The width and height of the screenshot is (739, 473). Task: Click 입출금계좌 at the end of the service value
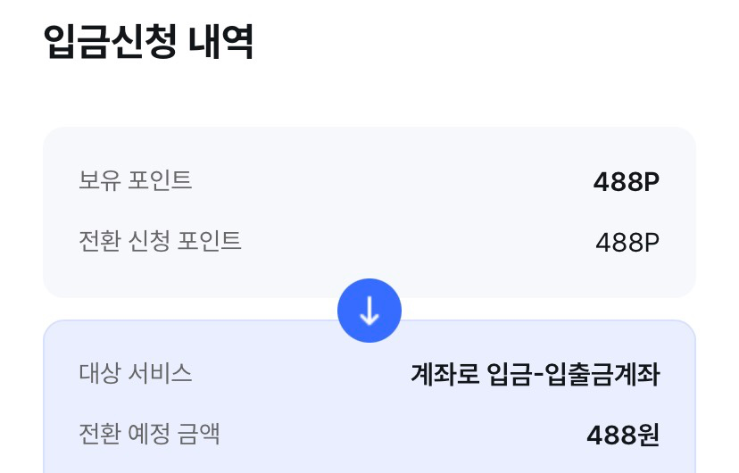(x=603, y=375)
